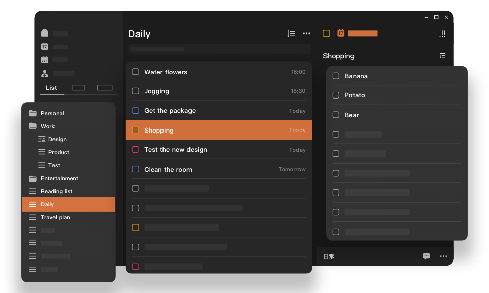Check off the Water flowers task

[135, 72]
